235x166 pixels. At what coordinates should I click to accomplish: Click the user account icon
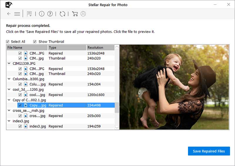(83, 14)
